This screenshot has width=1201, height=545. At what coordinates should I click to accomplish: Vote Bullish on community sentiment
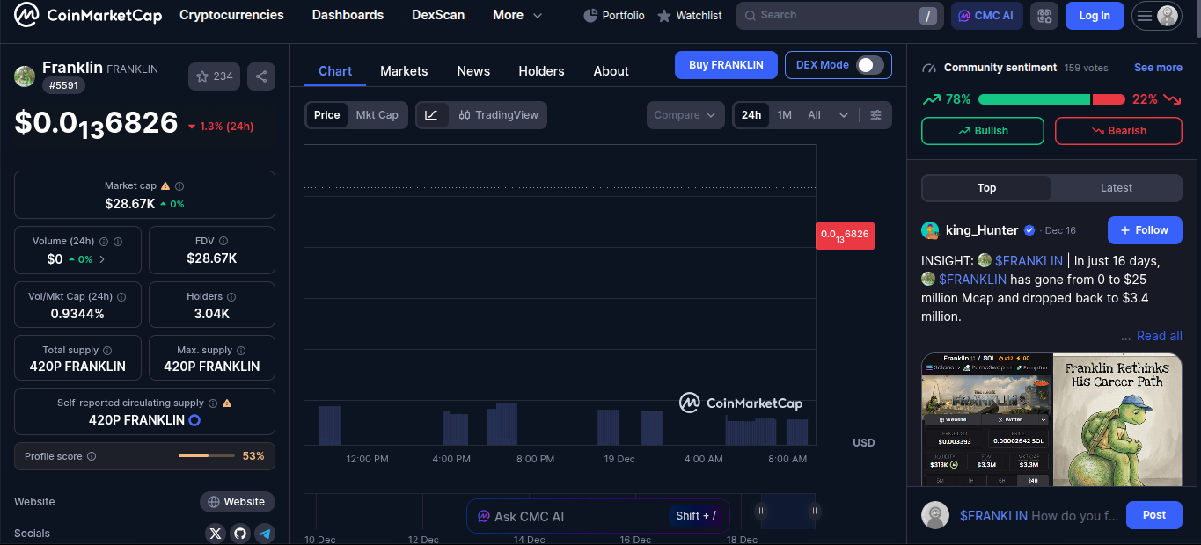[982, 131]
